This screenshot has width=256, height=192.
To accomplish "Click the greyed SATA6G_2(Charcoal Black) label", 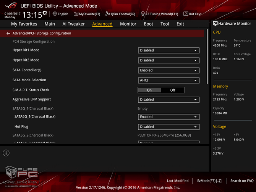I will tap(33, 135).
